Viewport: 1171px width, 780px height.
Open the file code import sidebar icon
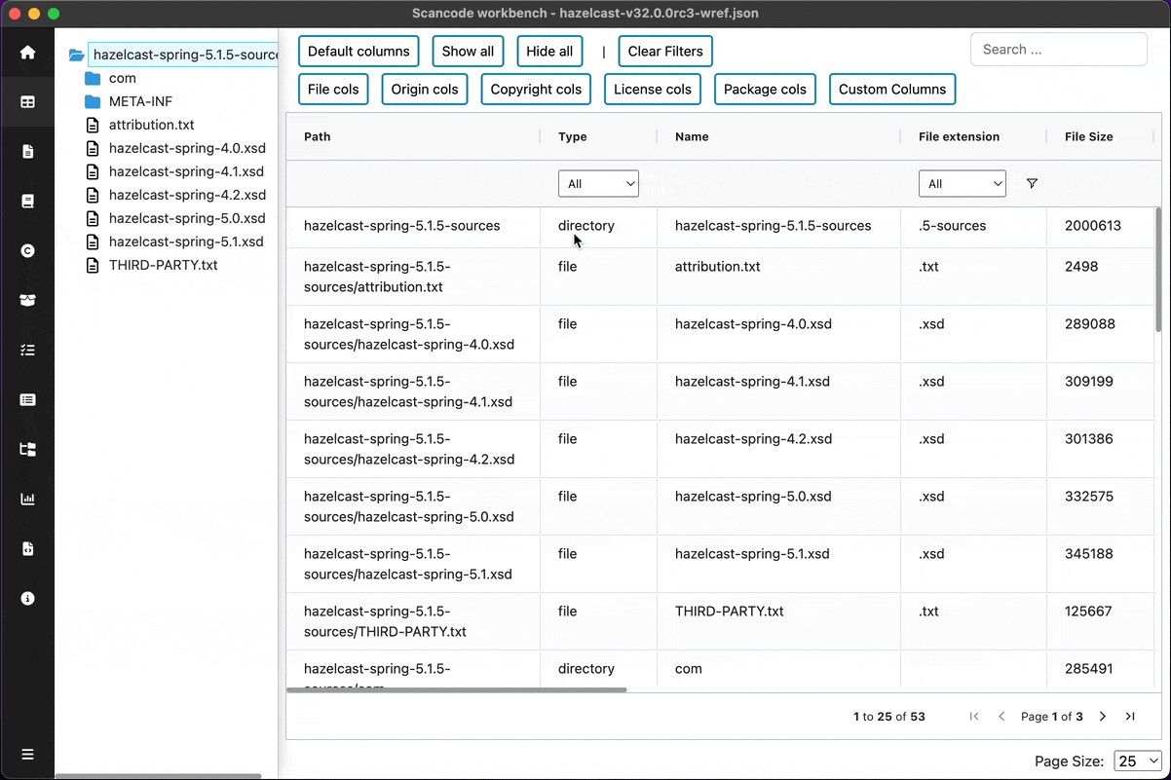coord(27,548)
